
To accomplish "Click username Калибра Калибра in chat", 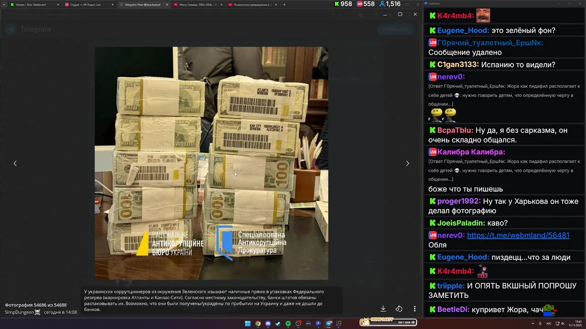I will coord(471,152).
